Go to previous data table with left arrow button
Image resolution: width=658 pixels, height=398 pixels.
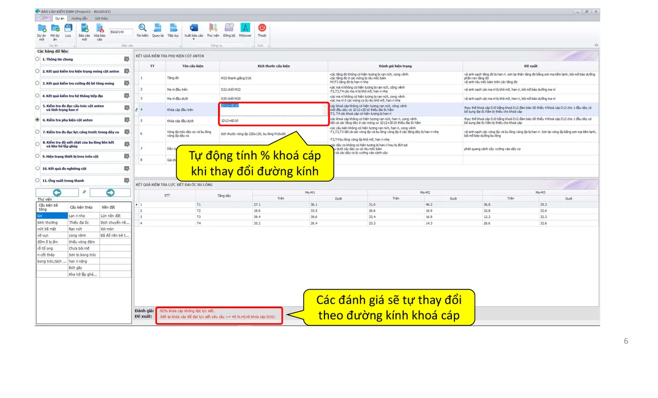coord(57,192)
